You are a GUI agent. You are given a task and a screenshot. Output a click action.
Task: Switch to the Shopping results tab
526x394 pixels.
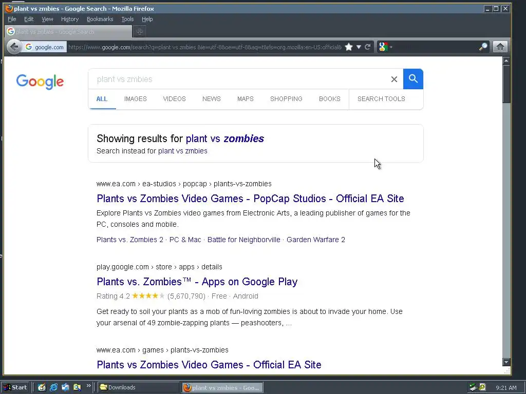[286, 99]
